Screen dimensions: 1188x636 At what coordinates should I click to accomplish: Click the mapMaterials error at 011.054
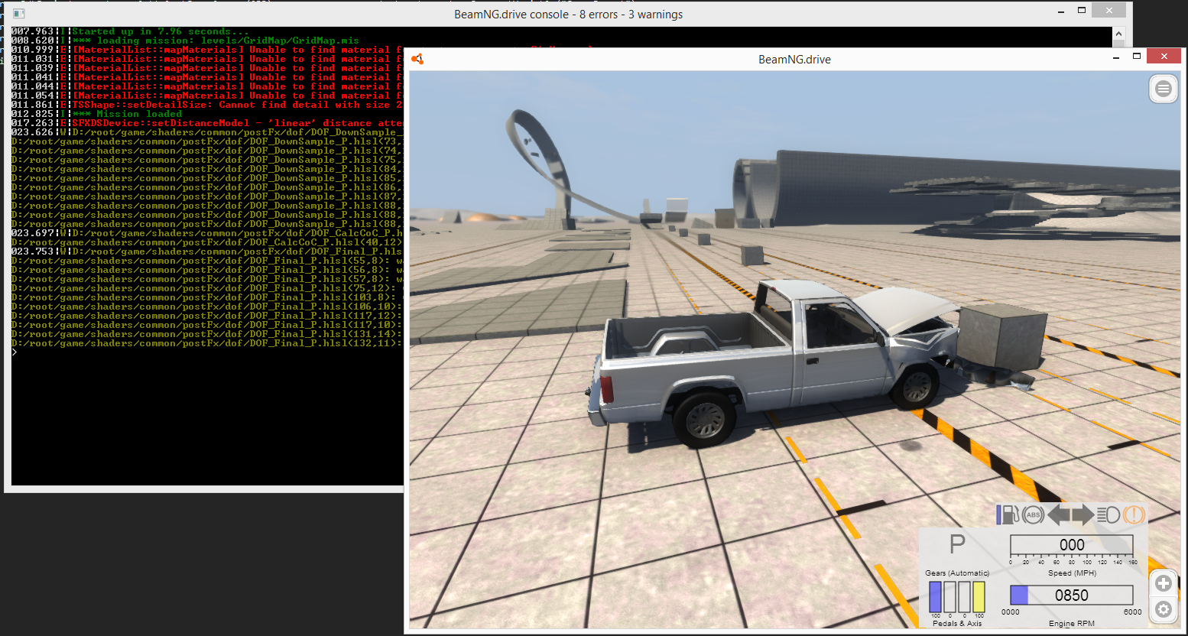(x=237, y=96)
